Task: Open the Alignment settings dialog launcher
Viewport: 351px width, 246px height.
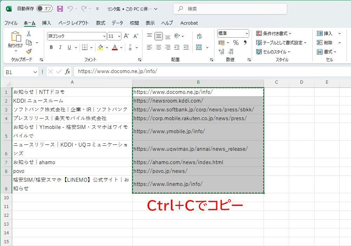Action: [x=212, y=60]
